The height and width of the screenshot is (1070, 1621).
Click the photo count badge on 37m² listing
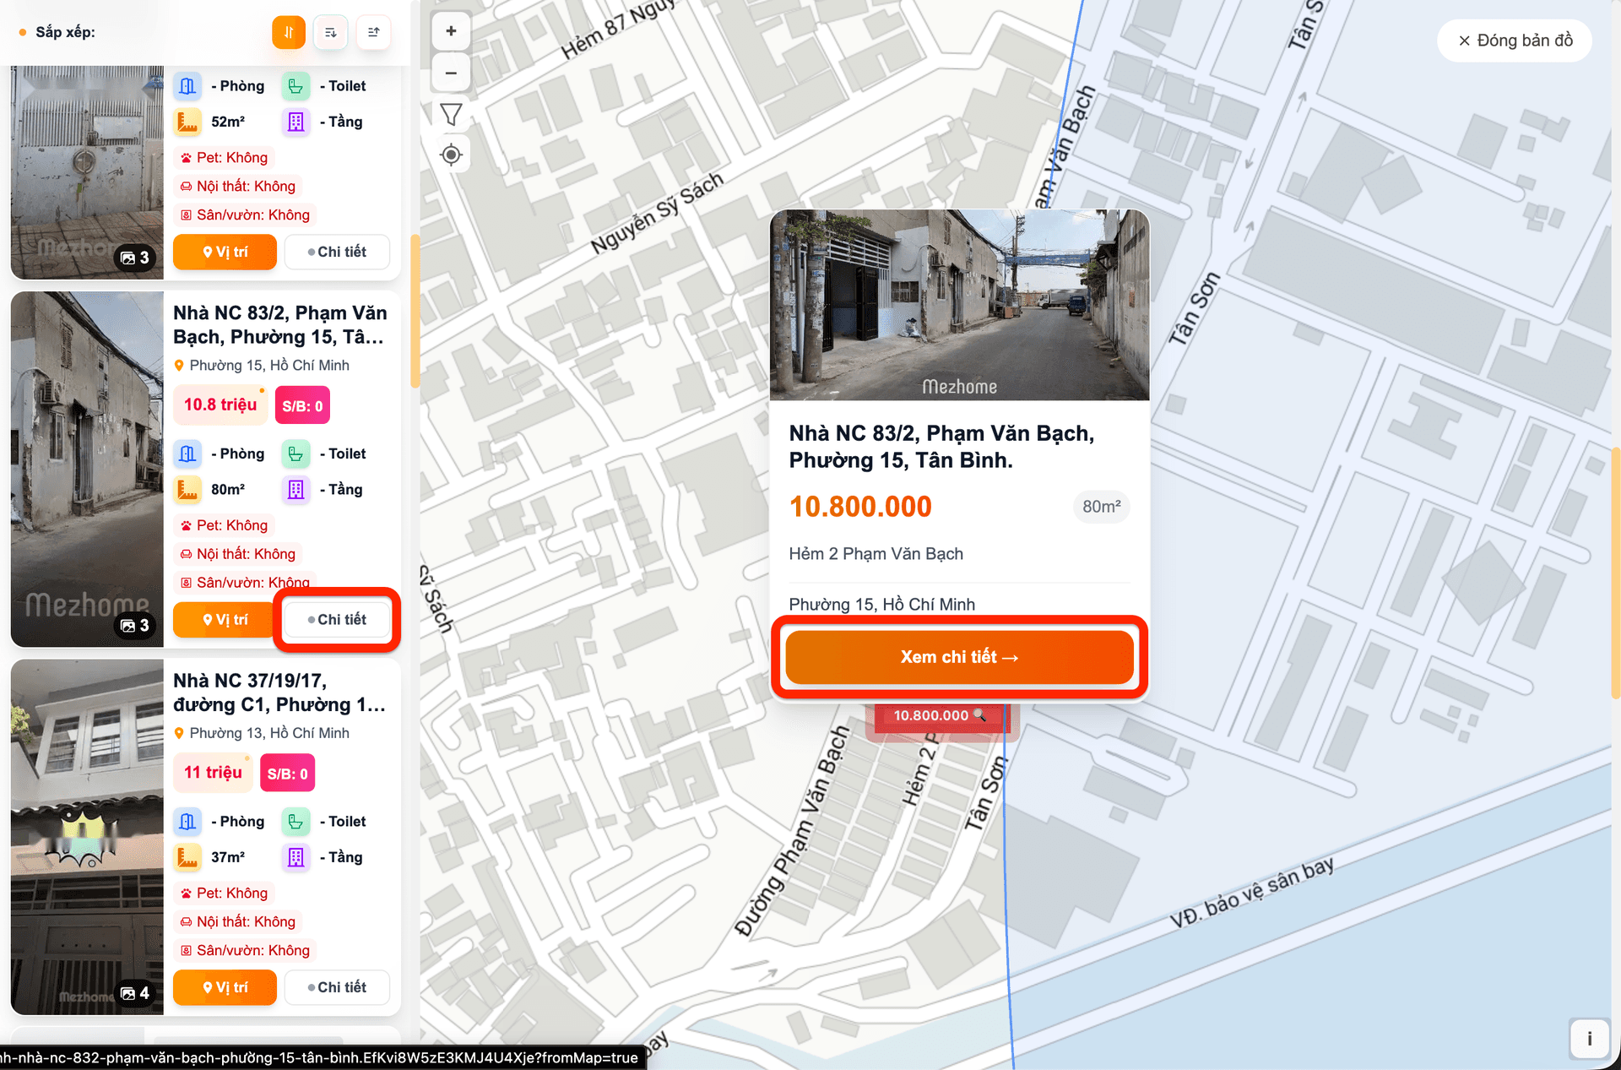(135, 993)
